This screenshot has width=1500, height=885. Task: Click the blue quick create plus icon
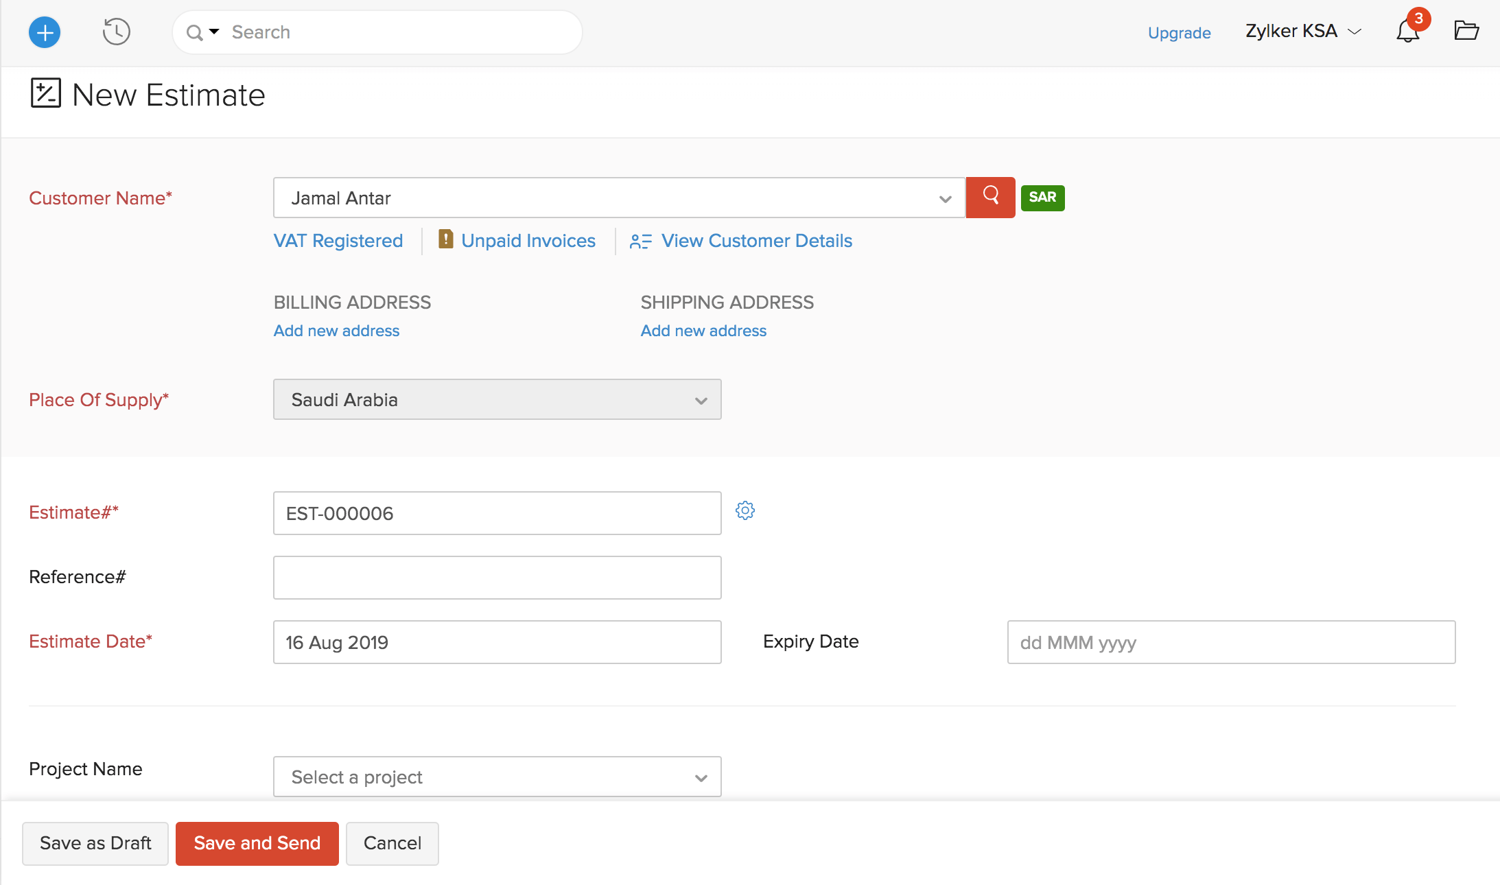pyautogui.click(x=45, y=32)
